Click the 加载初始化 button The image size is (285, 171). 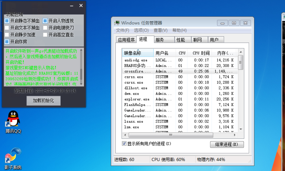(43, 100)
